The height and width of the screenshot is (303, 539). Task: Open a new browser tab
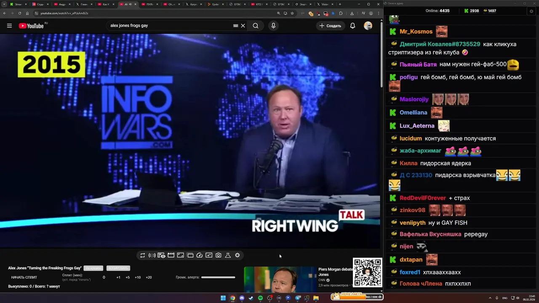(340, 4)
